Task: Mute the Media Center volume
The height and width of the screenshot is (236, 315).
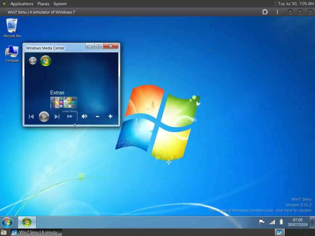Action: 84,116
